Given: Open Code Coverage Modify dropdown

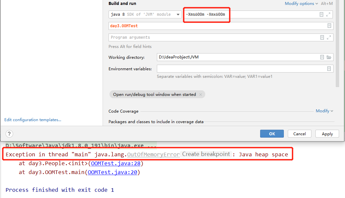Looking at the screenshot, I should click(x=324, y=111).
